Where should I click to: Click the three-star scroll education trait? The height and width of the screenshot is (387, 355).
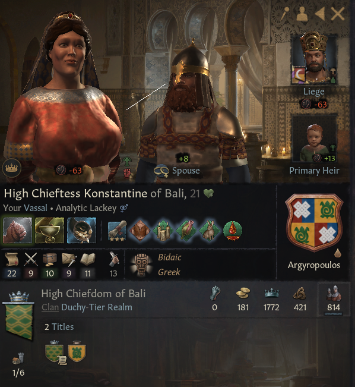pos(118,231)
